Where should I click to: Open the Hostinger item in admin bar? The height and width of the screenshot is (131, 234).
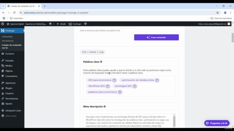tap(75, 24)
